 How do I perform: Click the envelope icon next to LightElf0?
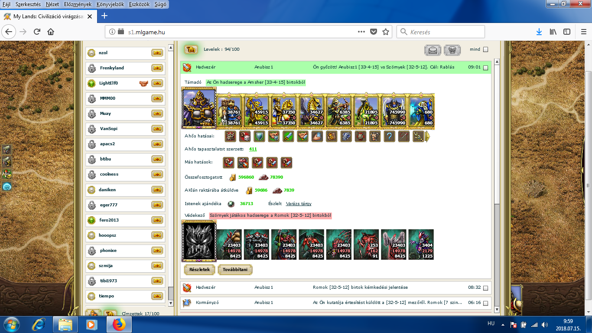[x=157, y=83]
